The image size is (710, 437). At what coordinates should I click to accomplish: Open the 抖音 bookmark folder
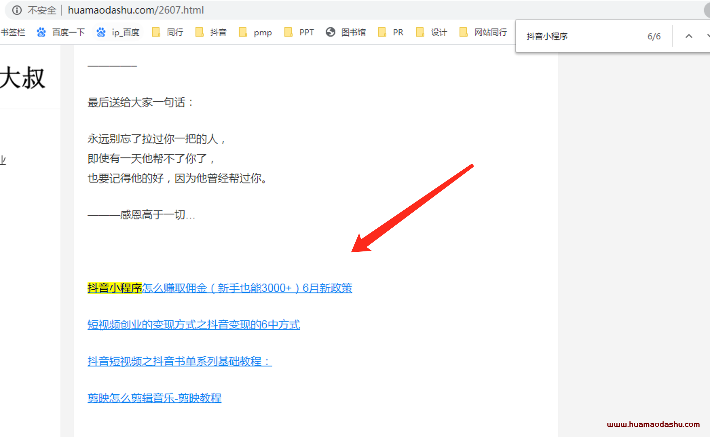point(211,32)
